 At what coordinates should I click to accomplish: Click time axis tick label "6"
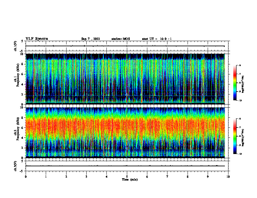tap(147, 177)
